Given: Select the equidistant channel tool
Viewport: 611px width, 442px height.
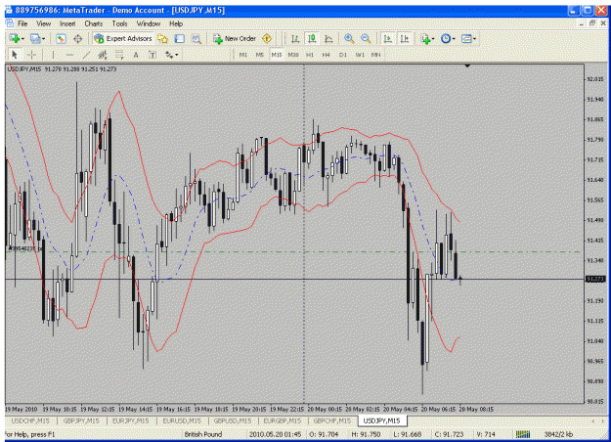Looking at the screenshot, I should point(103,55).
